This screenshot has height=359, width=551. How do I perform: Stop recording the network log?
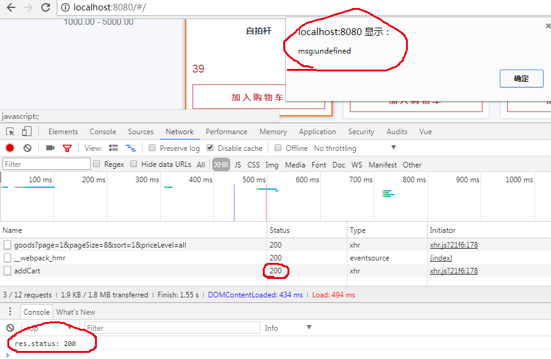[x=10, y=148]
